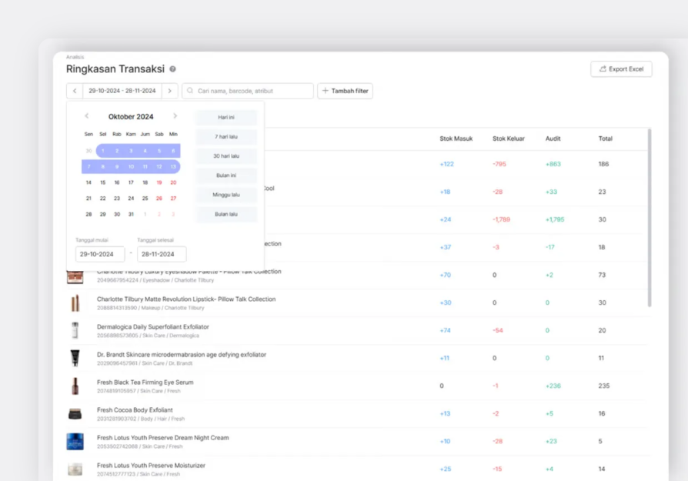Click Export Excel button
Image resolution: width=688 pixels, height=481 pixels.
pyautogui.click(x=621, y=69)
